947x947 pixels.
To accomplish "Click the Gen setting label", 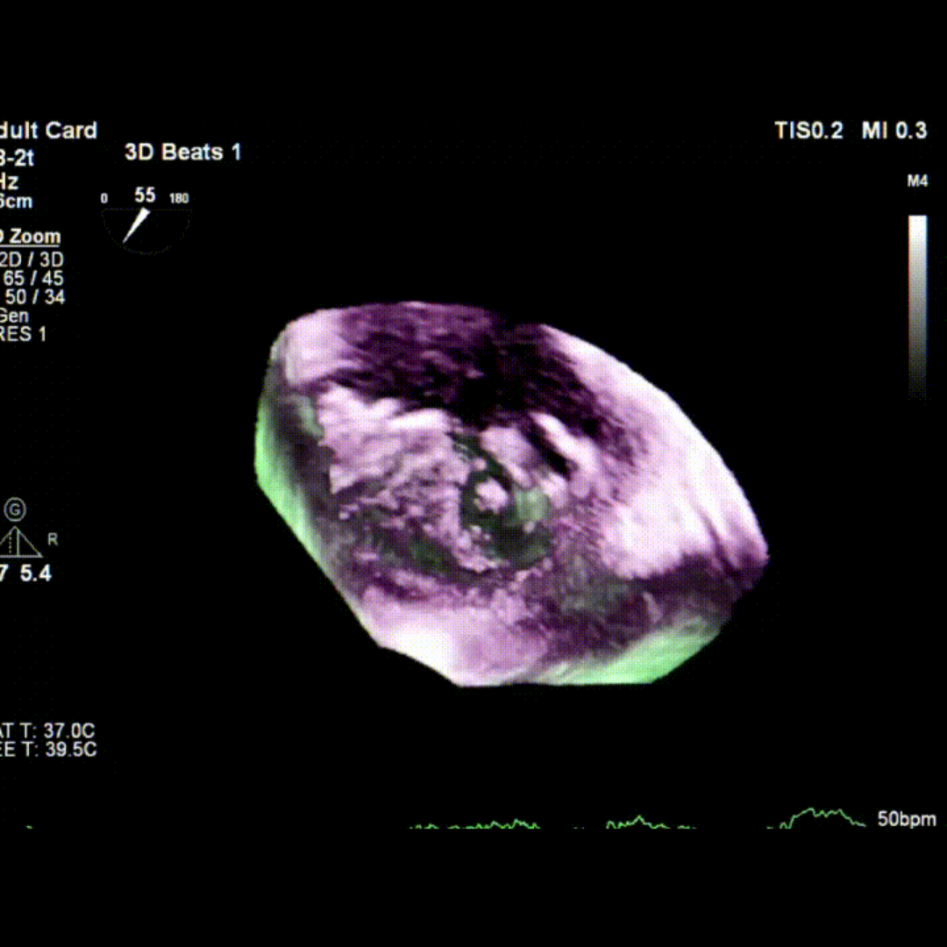I will point(16,316).
